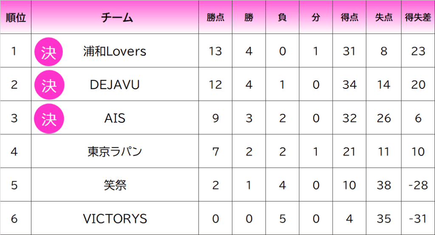Click 浦和Lovers points value 13
Viewport: 435px width, 235px height.
[215, 51]
